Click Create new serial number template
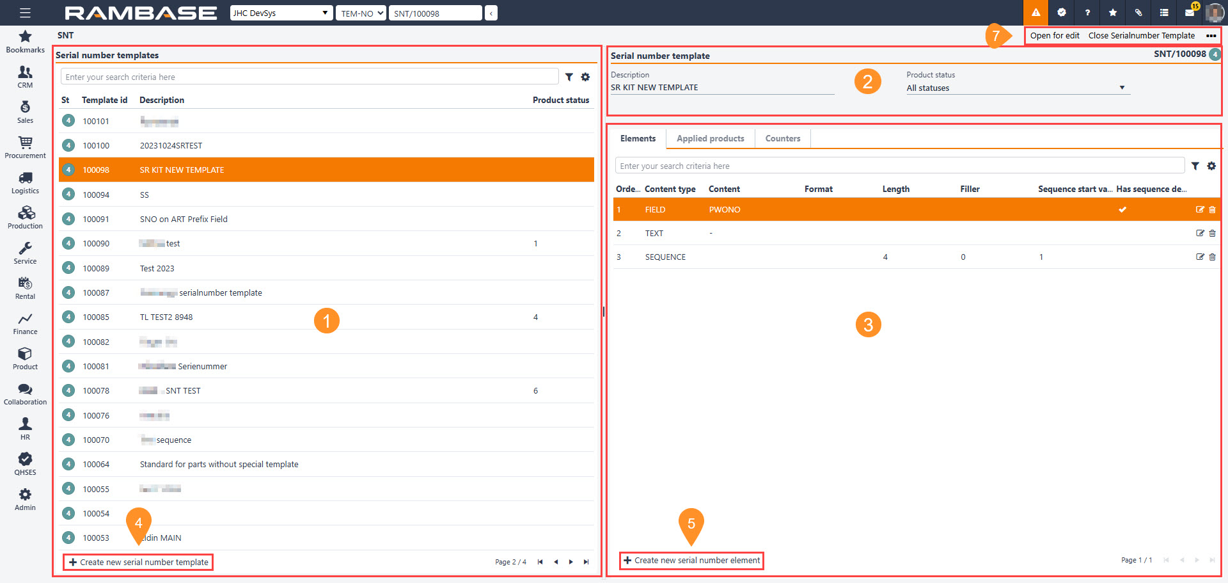The image size is (1228, 583). [139, 562]
